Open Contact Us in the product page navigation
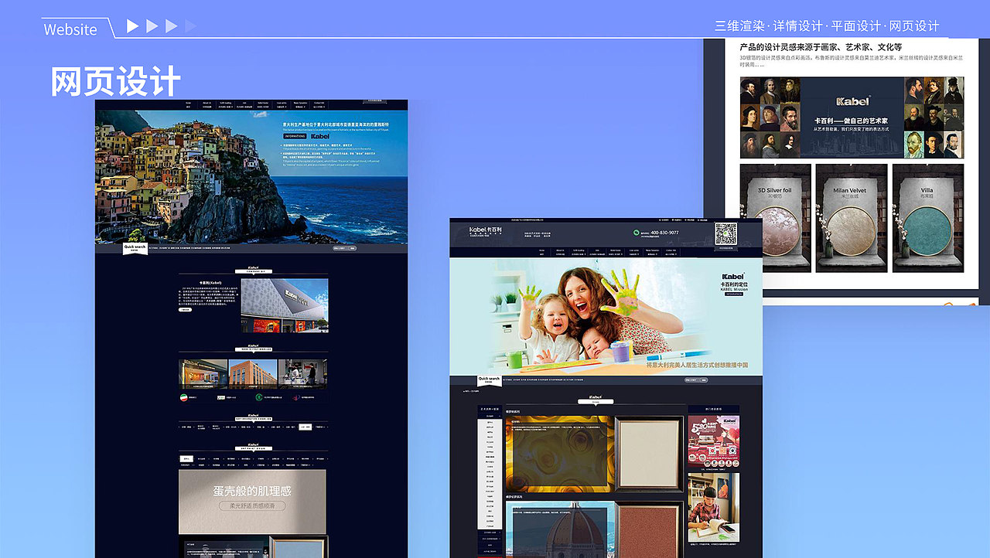 670,251
